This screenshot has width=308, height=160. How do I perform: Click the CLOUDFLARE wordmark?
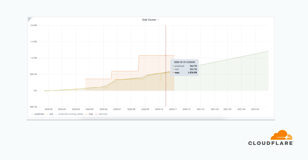270,143
